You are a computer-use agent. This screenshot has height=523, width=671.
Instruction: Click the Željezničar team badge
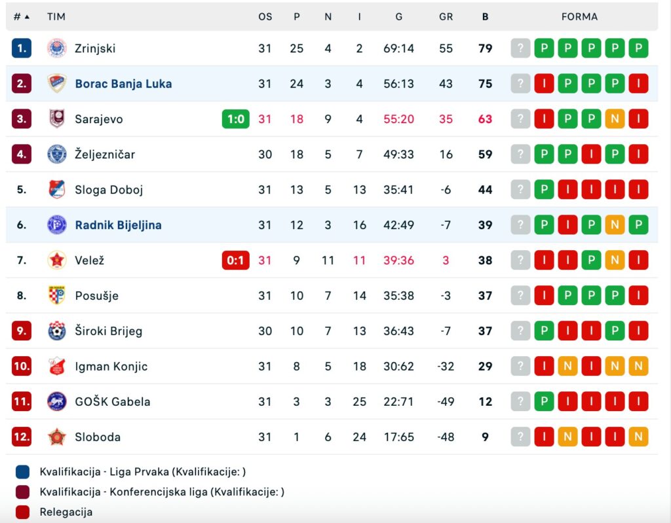(x=56, y=154)
